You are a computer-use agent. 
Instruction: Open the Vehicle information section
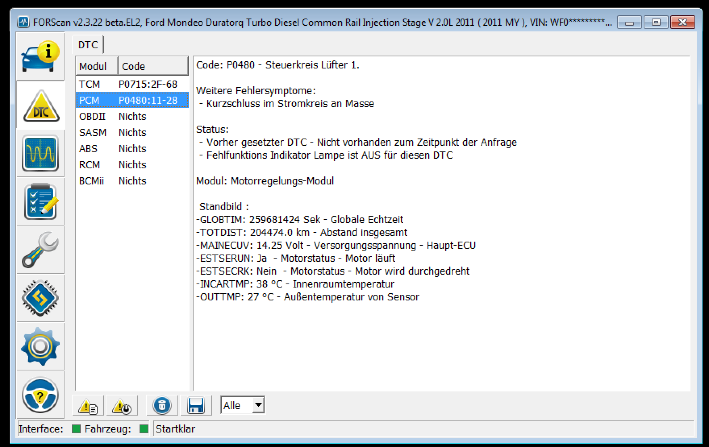point(40,57)
